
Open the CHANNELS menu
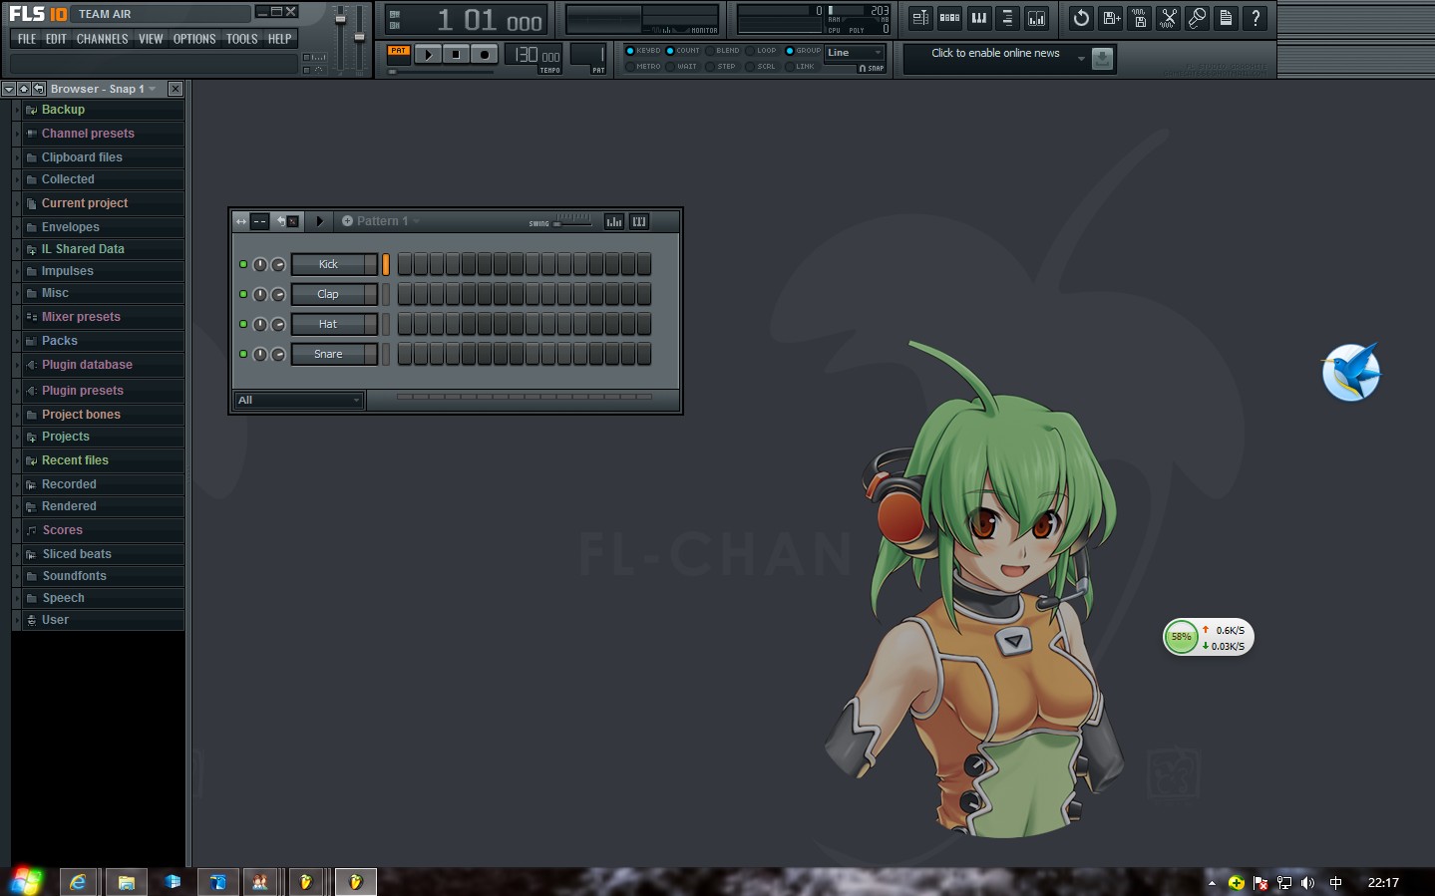coord(102,39)
